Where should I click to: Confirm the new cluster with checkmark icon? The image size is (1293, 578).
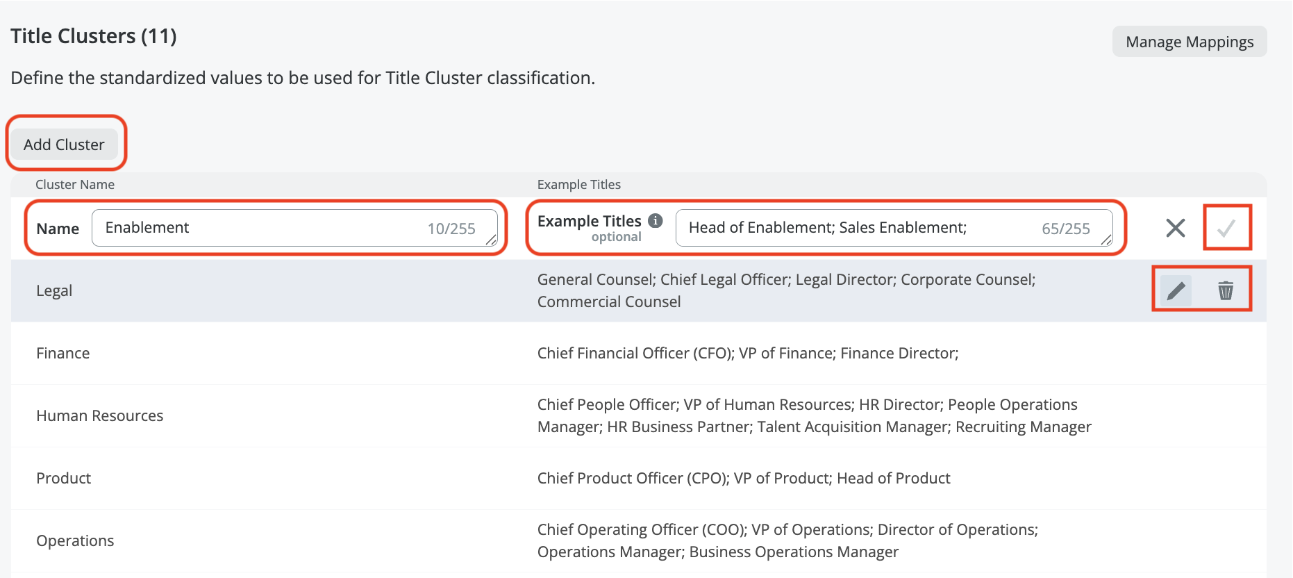[1226, 228]
